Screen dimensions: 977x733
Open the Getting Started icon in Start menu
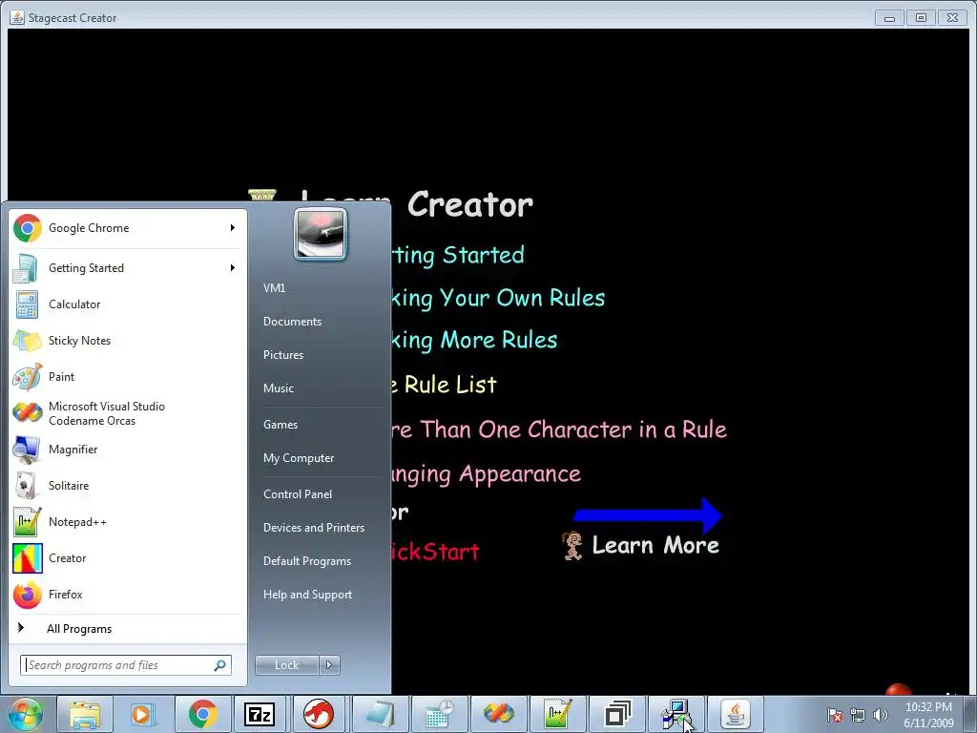[x=26, y=268]
